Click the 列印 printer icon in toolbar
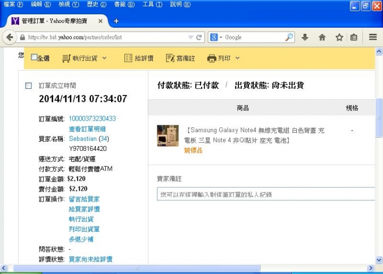 212,58
